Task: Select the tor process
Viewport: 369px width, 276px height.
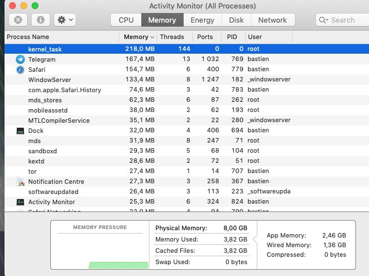Action: point(32,171)
